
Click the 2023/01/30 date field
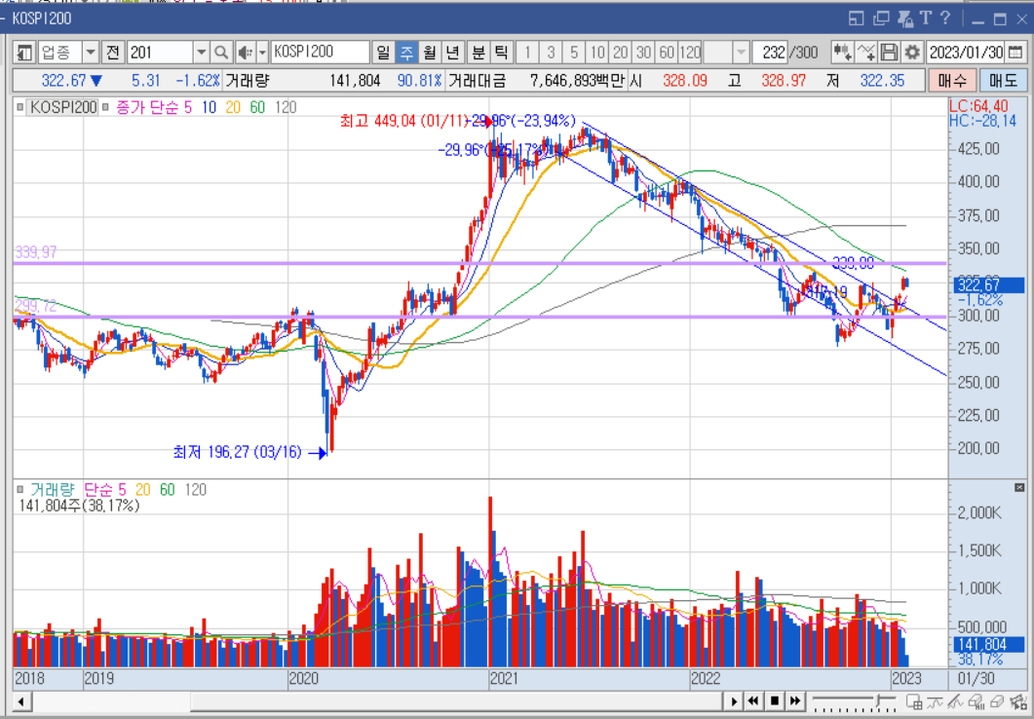tap(966, 52)
